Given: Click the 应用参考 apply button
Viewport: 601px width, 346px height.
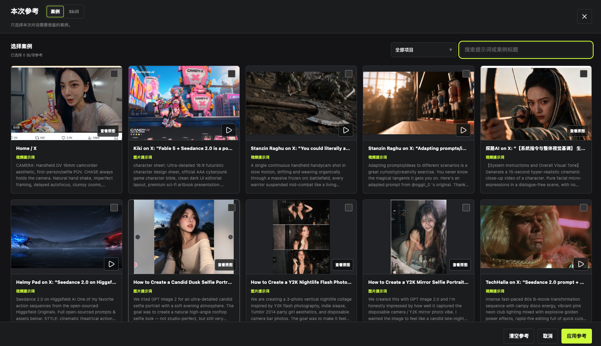Looking at the screenshot, I should [x=577, y=336].
